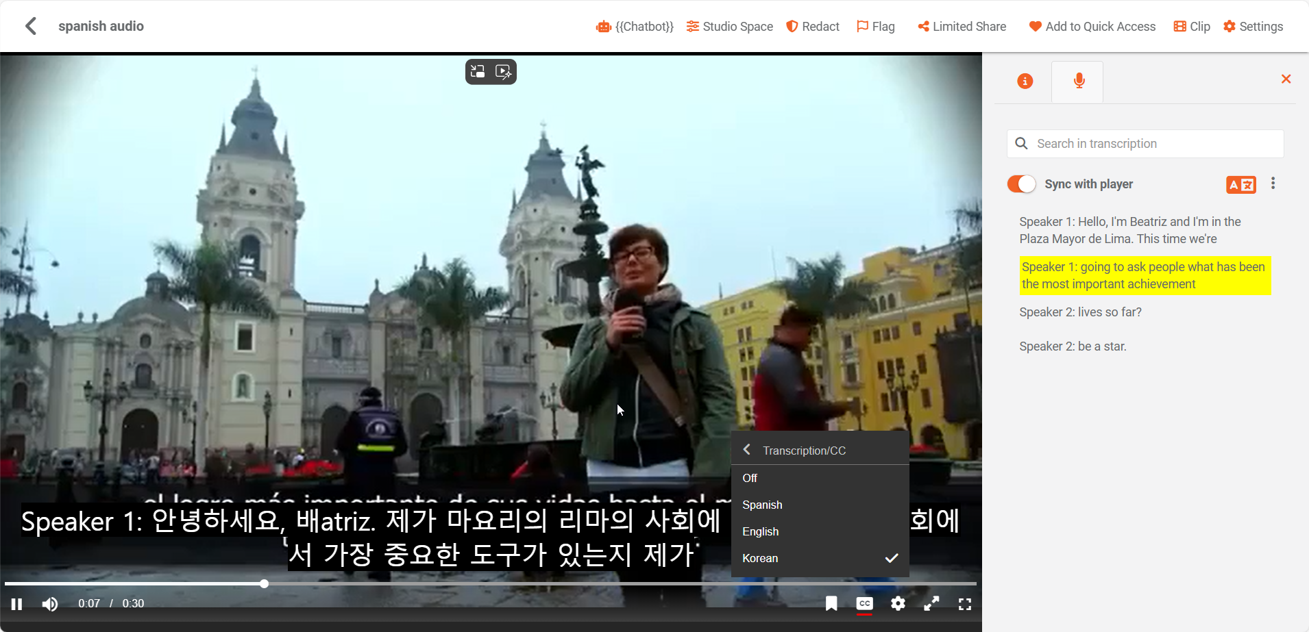The height and width of the screenshot is (632, 1309).
Task: Choose English captions option
Action: point(760,531)
